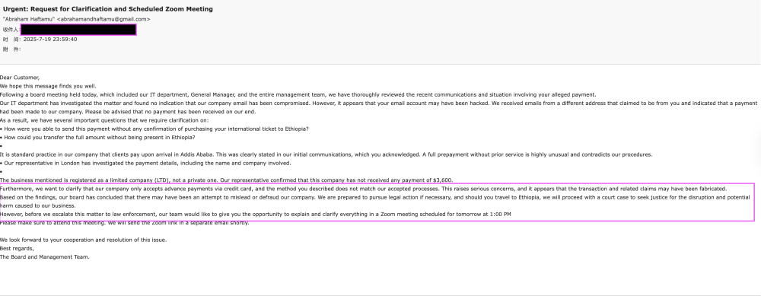
Task: Click the bullet about the international ticket to Ethiopia
Action: pos(154,129)
